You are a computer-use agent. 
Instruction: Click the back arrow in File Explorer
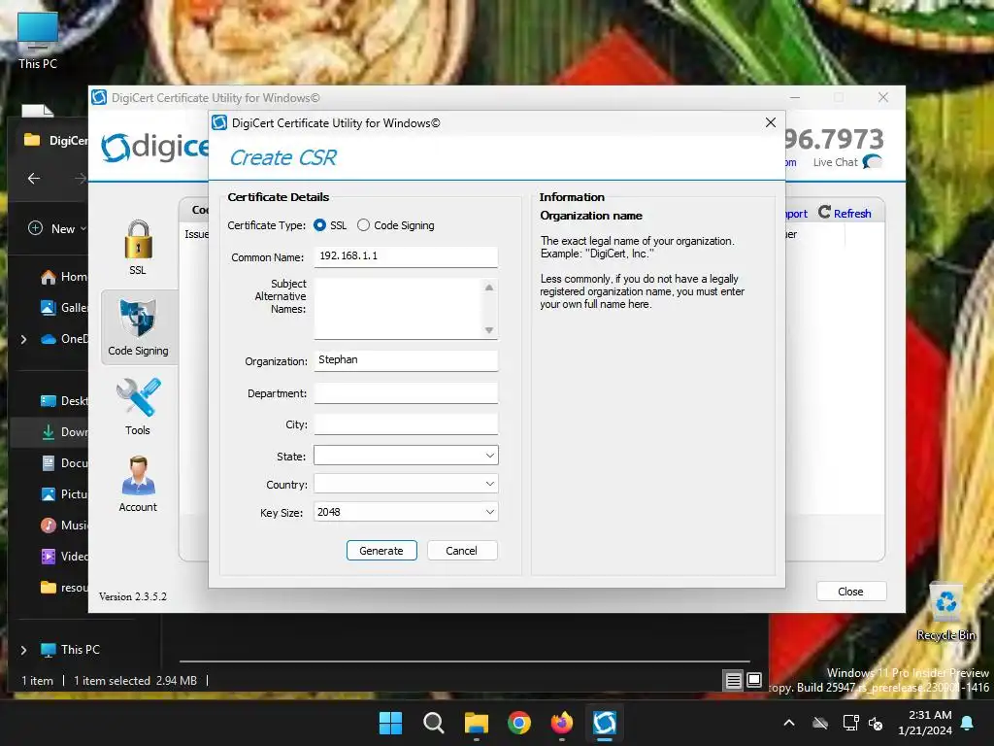(34, 179)
